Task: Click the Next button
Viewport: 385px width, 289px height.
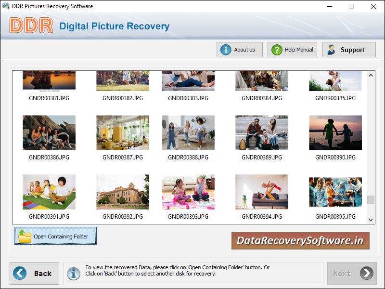Action: 351,273
